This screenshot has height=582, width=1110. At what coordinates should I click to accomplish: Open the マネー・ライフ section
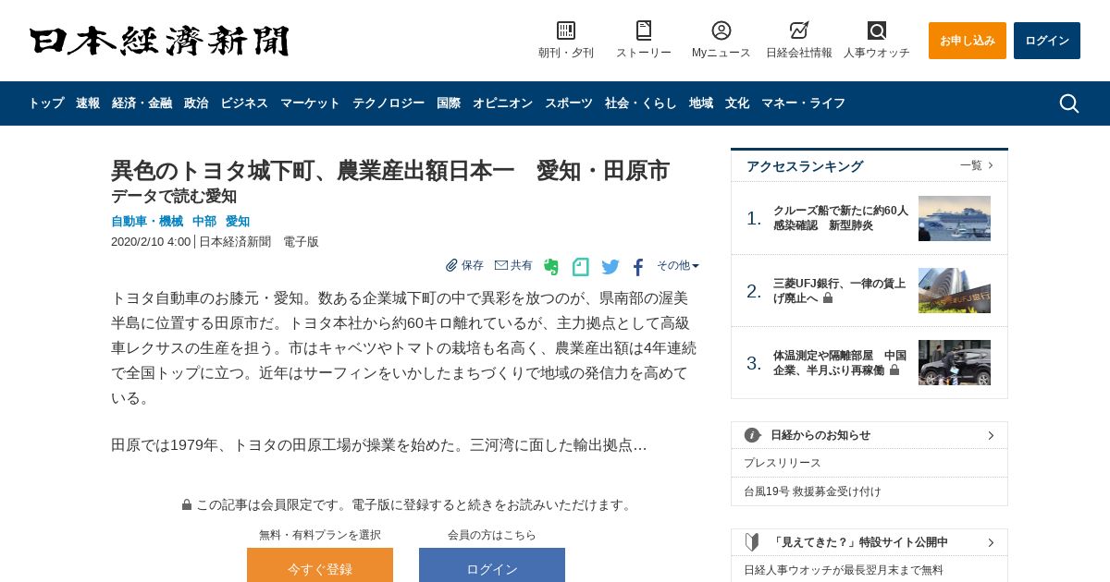[x=803, y=103]
